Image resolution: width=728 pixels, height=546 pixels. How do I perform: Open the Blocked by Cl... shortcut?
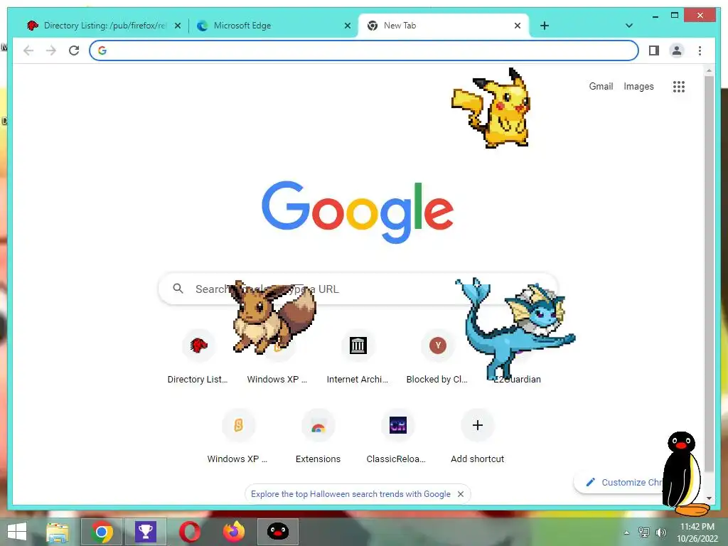pyautogui.click(x=437, y=358)
